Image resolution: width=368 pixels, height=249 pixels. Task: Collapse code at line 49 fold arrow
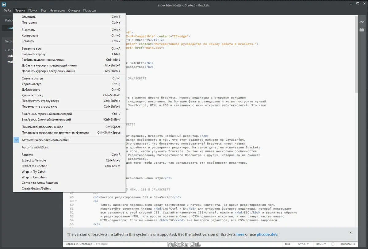[x=76, y=201]
